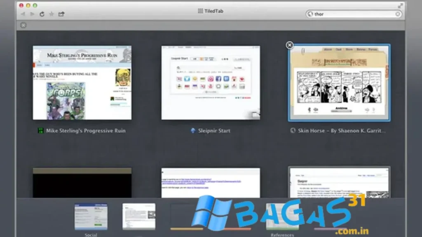Click the 'Sleipnir Start' tab title label
The height and width of the screenshot is (237, 422).
214,131
